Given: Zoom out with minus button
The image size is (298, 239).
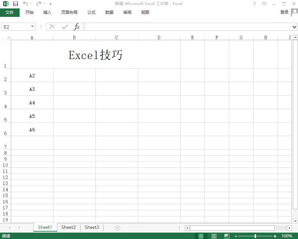Looking at the screenshot, I should pos(236,236).
